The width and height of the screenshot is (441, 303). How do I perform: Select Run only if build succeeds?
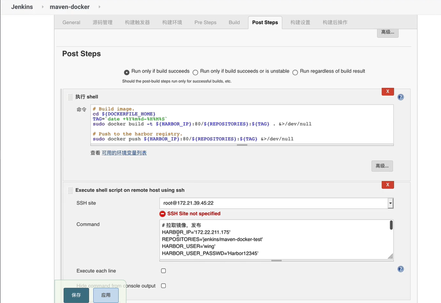(127, 72)
